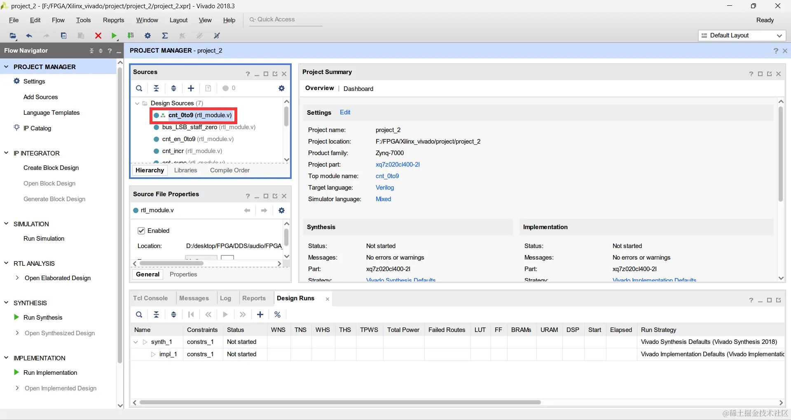
Task: Open the Tools menu
Action: [83, 20]
